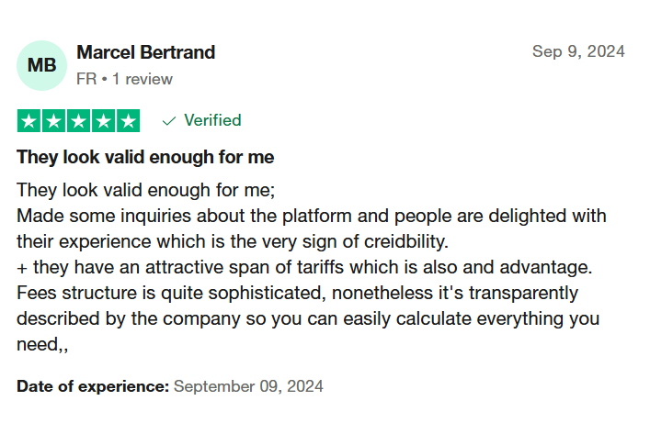Click the sentence mentioning 'creidbility'
Screen dimensions: 650x423
point(312,228)
